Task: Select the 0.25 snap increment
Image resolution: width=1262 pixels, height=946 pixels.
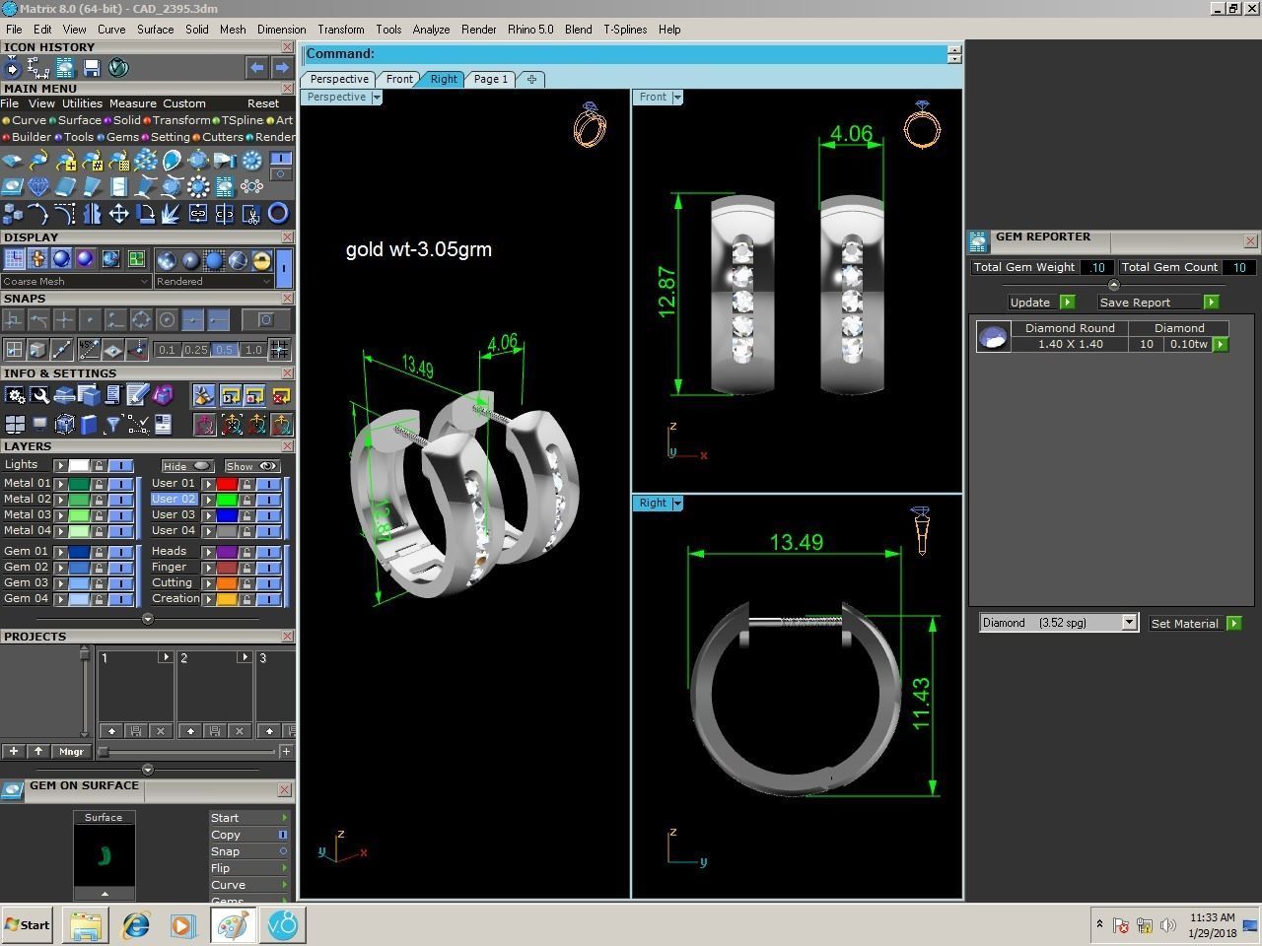Action: pos(196,350)
